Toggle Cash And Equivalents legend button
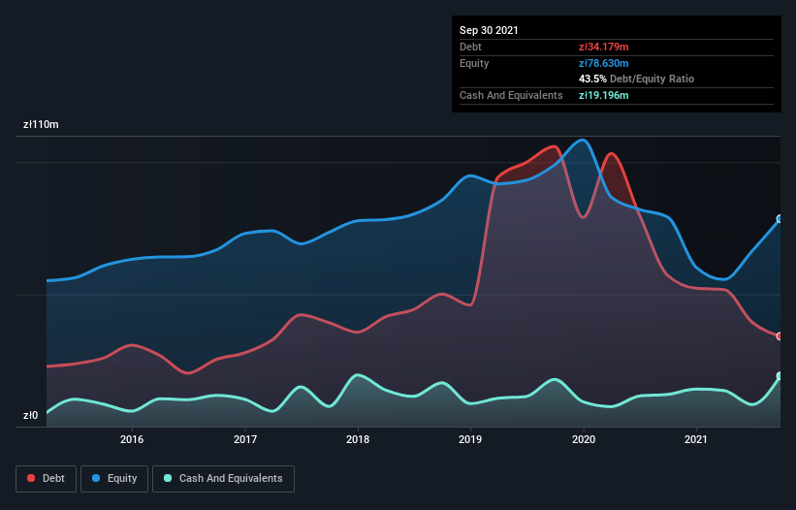Image resolution: width=796 pixels, height=510 pixels. pyautogui.click(x=223, y=479)
